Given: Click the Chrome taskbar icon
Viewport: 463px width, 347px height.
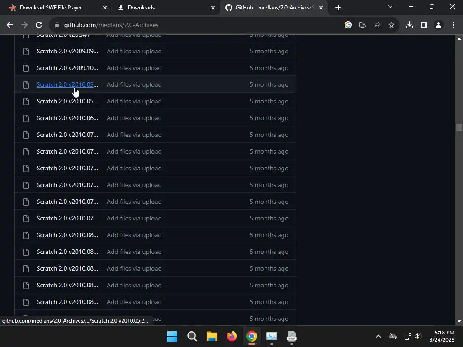Looking at the screenshot, I should coord(251,336).
